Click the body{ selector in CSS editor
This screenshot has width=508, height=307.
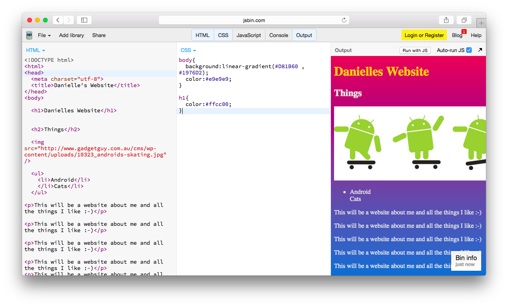coord(187,60)
